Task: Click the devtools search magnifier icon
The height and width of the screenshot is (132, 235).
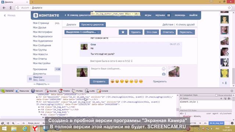Action: click(x=13, y=123)
